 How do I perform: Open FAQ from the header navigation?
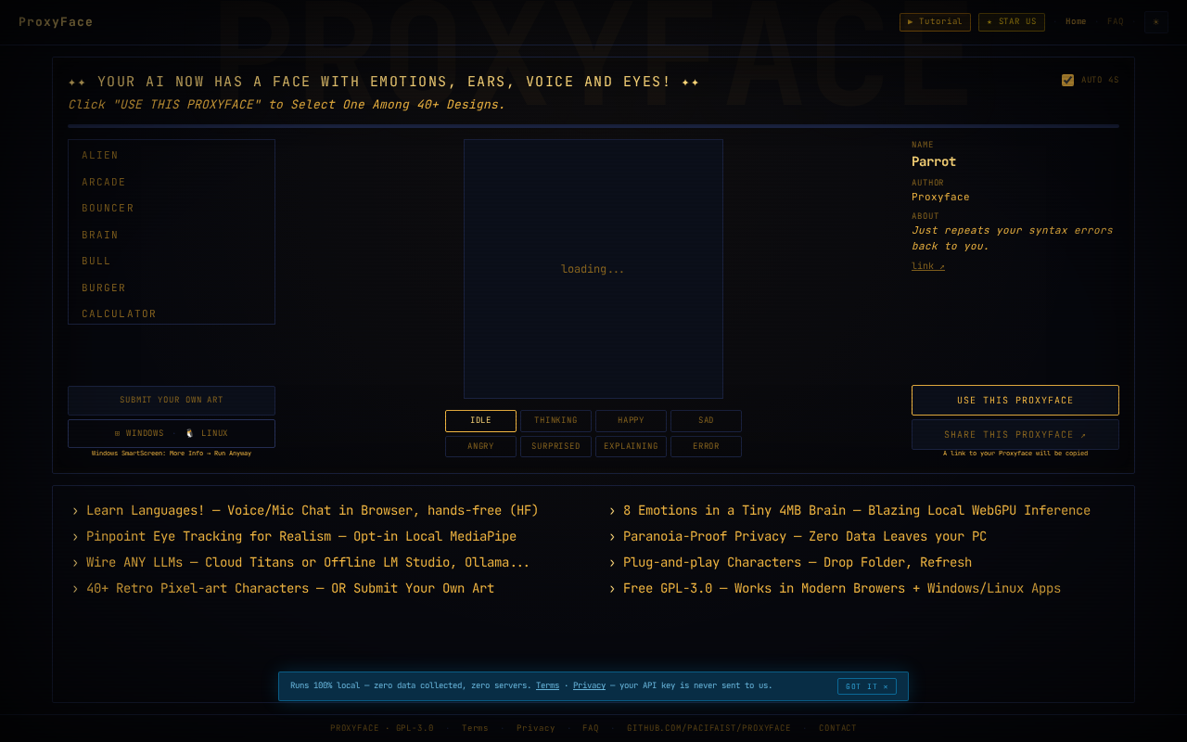point(1116,22)
